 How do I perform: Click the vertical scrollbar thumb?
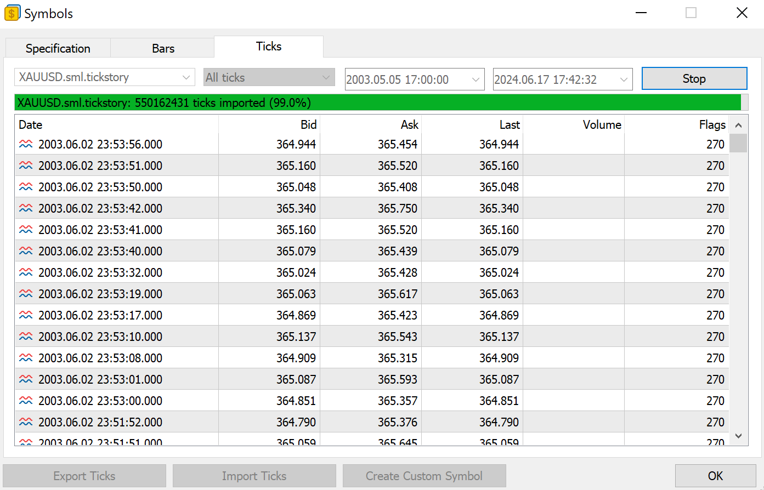(x=738, y=143)
